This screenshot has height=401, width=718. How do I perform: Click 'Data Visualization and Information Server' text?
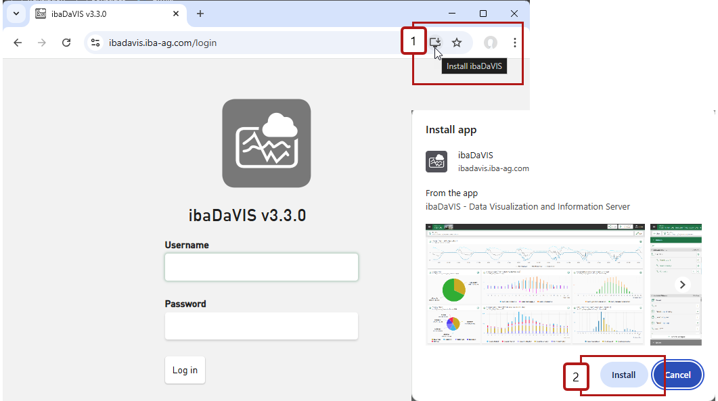[549, 206]
